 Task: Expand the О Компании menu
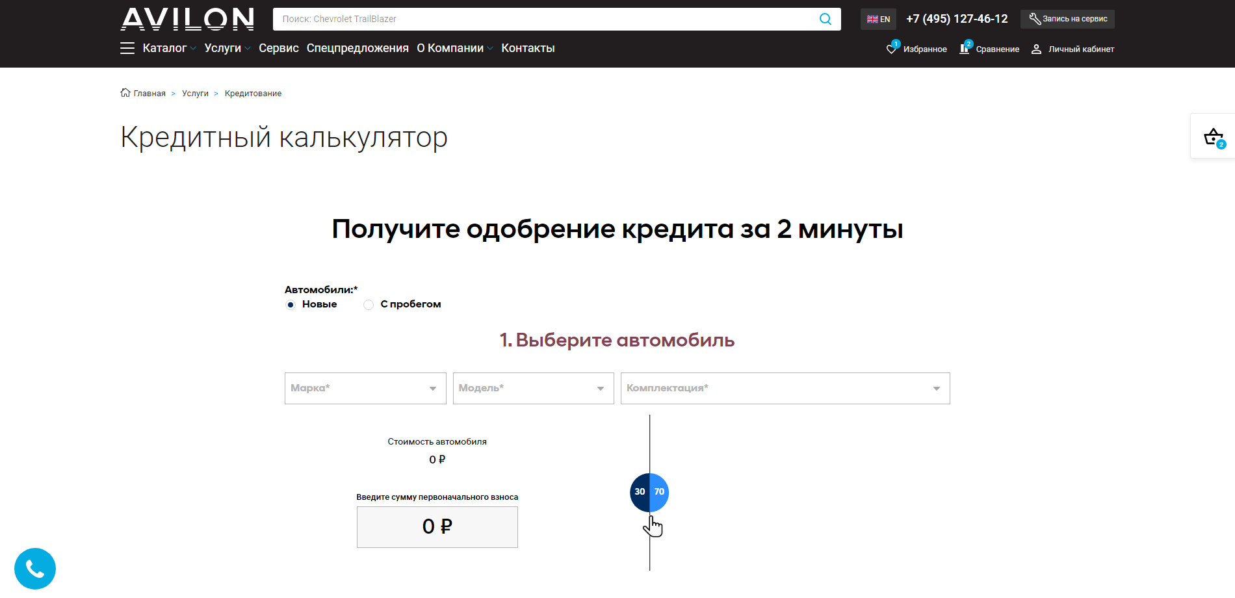455,48
